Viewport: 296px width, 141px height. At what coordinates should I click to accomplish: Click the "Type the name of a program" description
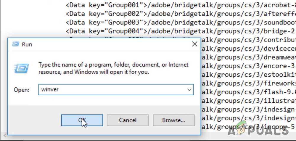pyautogui.click(x=113, y=68)
